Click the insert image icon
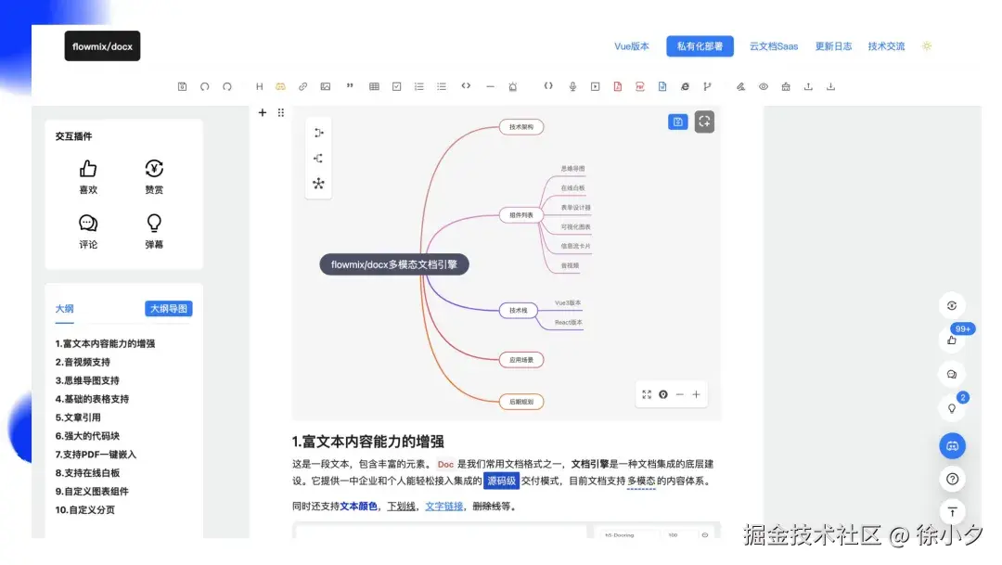The image size is (1002, 565). pyautogui.click(x=326, y=85)
